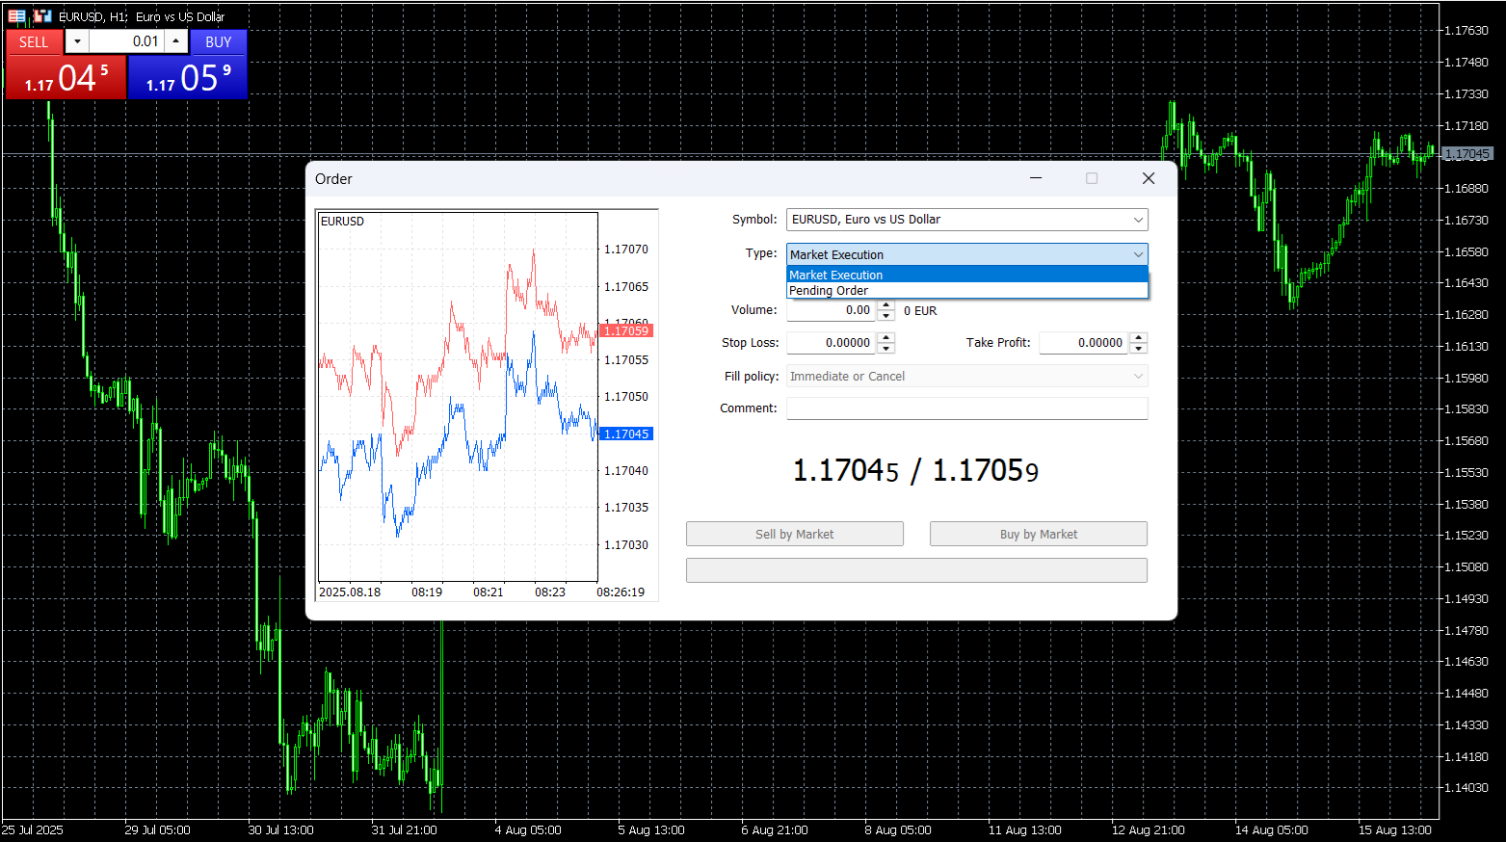Click the 1.17045 current price marker on the price axis
Viewport: 1506px width, 842px height.
click(1467, 154)
